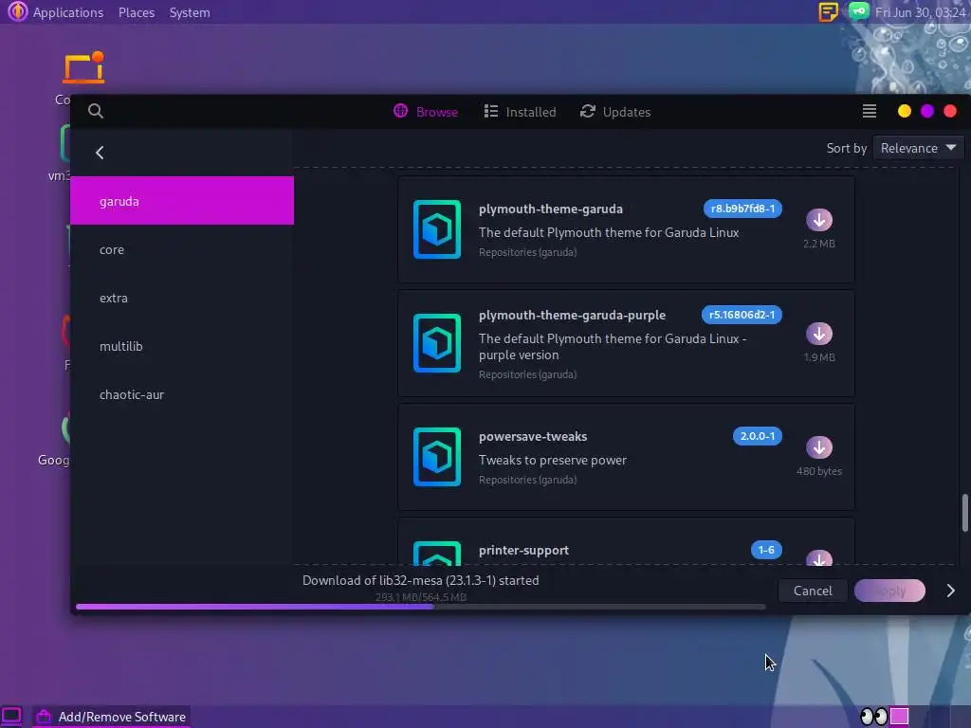Open the orange computer desktop icon
Viewport: 971px width, 728px height.
(83, 68)
